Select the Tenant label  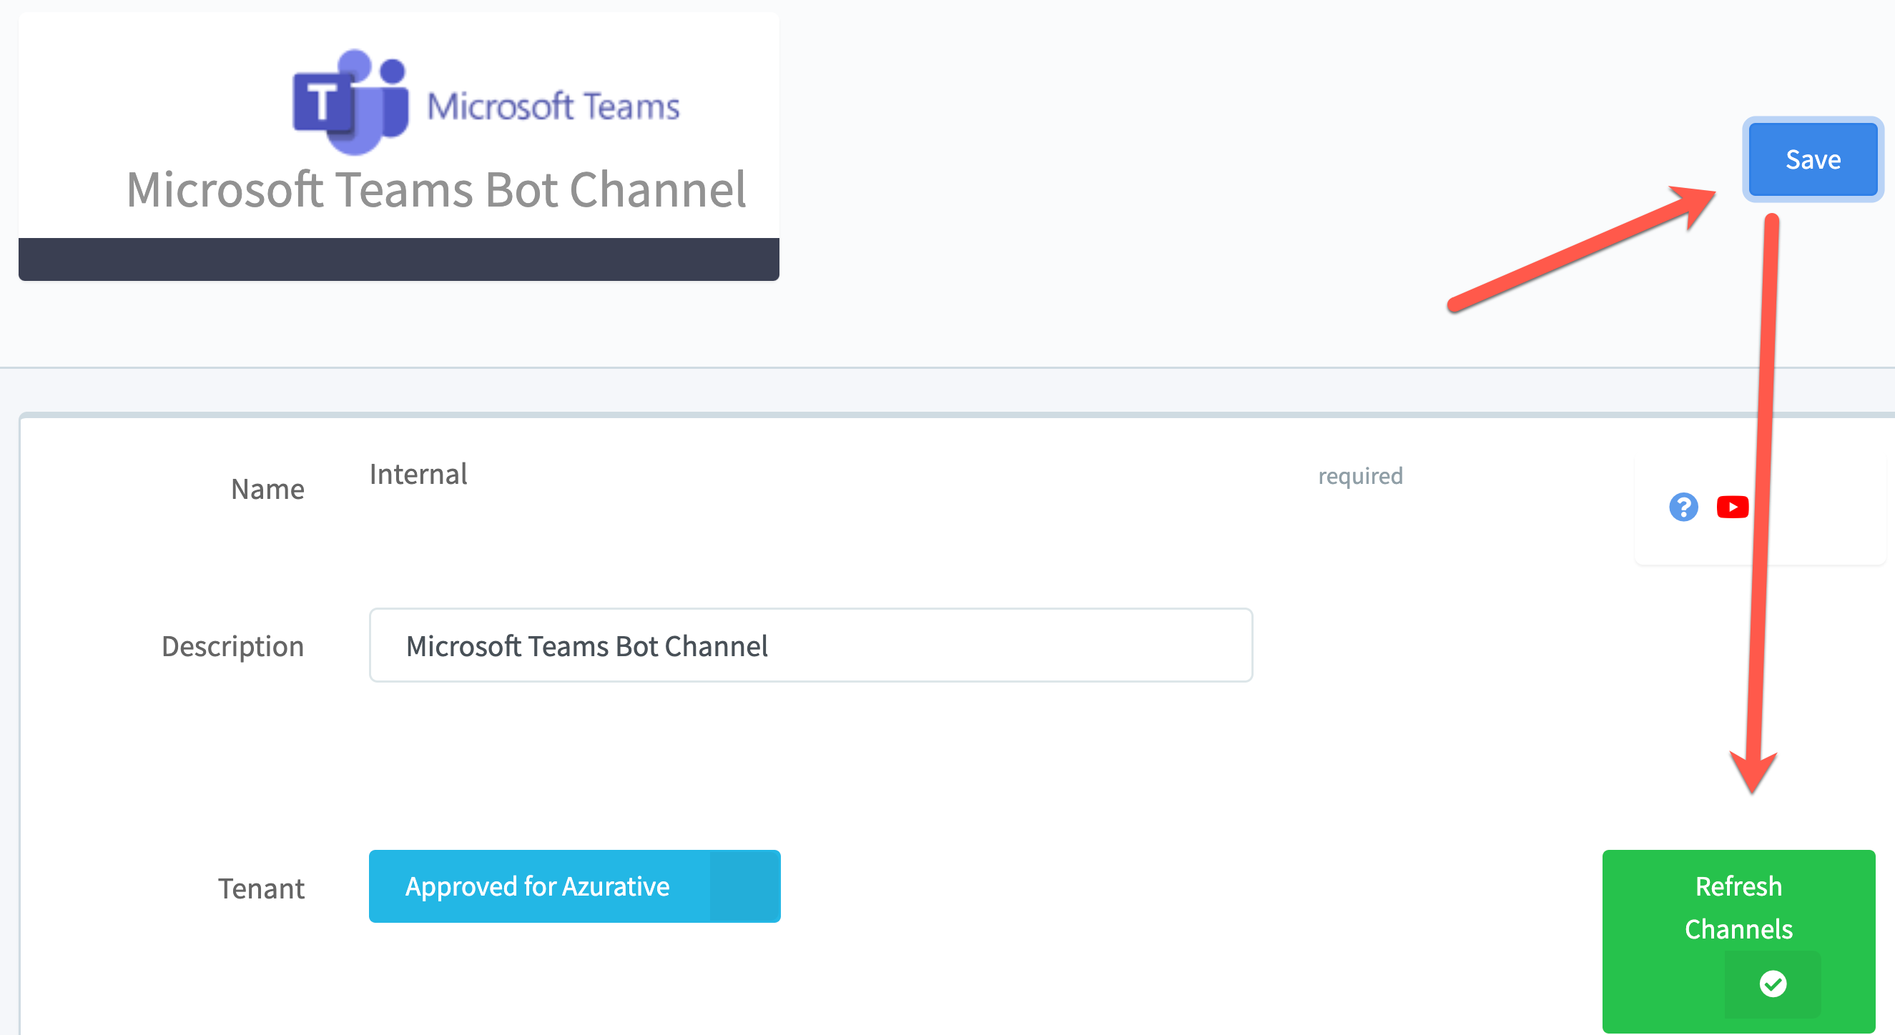(x=261, y=888)
